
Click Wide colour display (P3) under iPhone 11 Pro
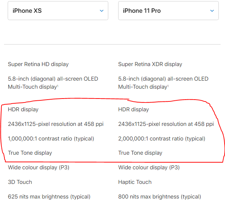tap(149, 167)
